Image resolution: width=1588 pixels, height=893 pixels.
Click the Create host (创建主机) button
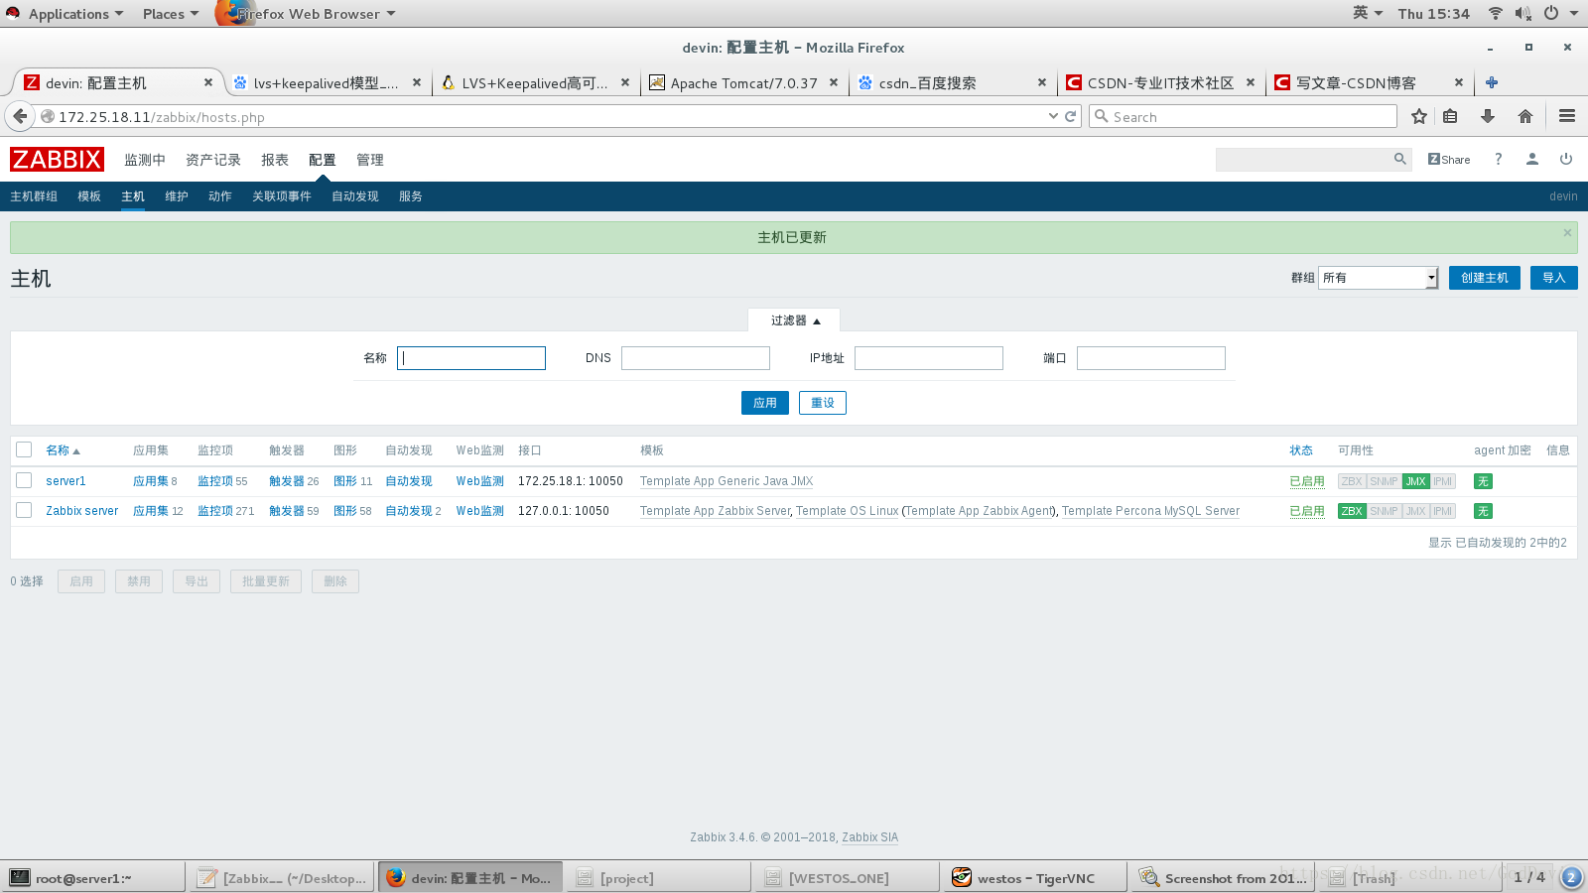point(1485,278)
